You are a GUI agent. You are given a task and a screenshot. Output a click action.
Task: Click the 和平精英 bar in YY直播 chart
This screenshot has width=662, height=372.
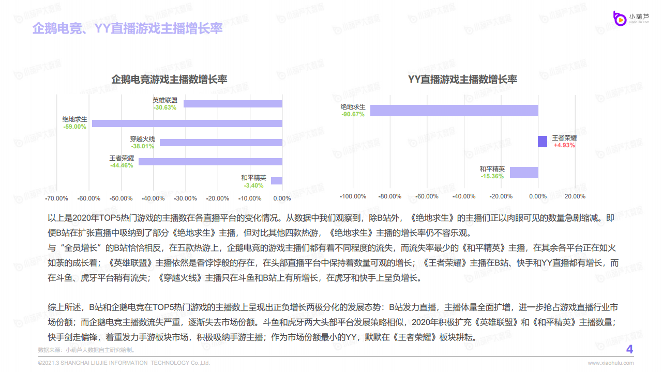524,173
